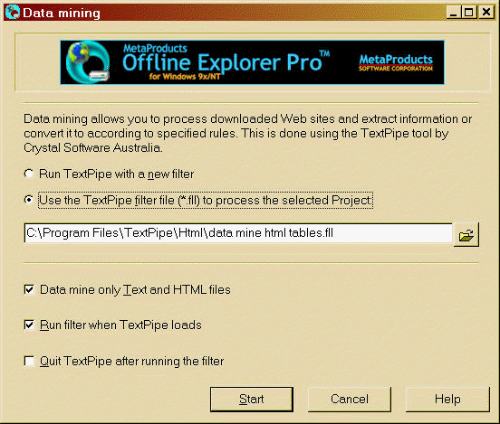Open Help for data mining
The width and height of the screenshot is (500, 424).
tap(447, 400)
